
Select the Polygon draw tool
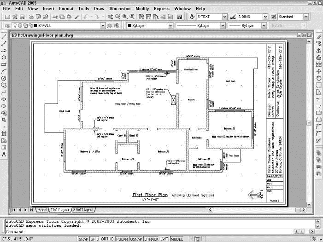coord(4,58)
